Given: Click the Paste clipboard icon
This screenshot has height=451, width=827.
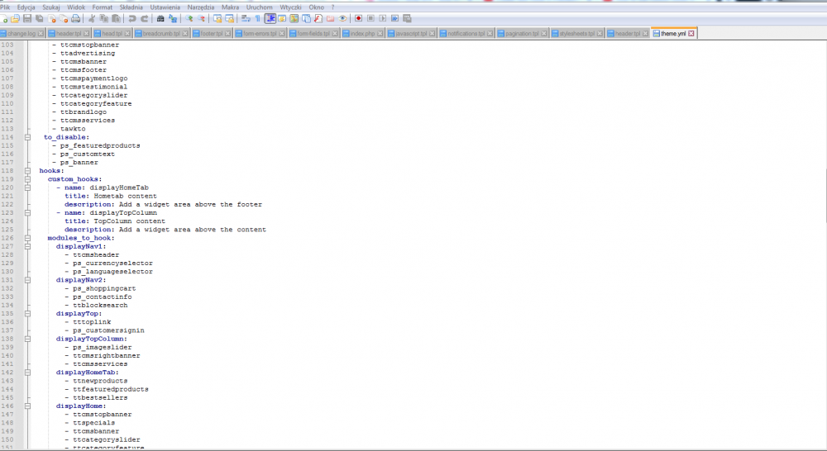Looking at the screenshot, I should point(116,18).
